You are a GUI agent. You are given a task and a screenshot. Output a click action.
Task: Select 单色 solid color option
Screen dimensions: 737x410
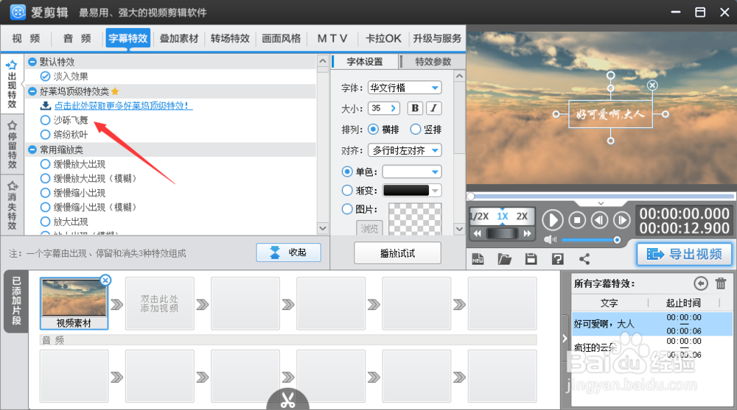(x=347, y=172)
